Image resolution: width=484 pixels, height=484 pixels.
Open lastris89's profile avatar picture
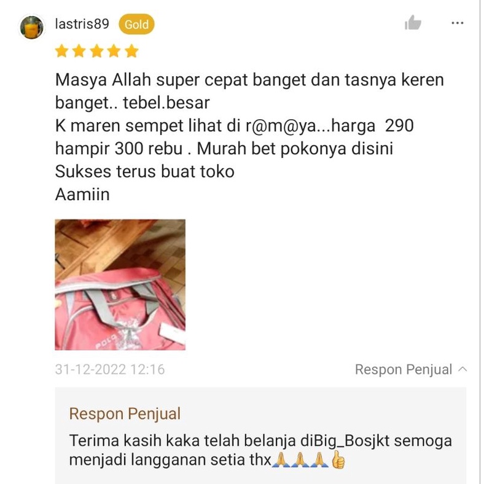(31, 27)
